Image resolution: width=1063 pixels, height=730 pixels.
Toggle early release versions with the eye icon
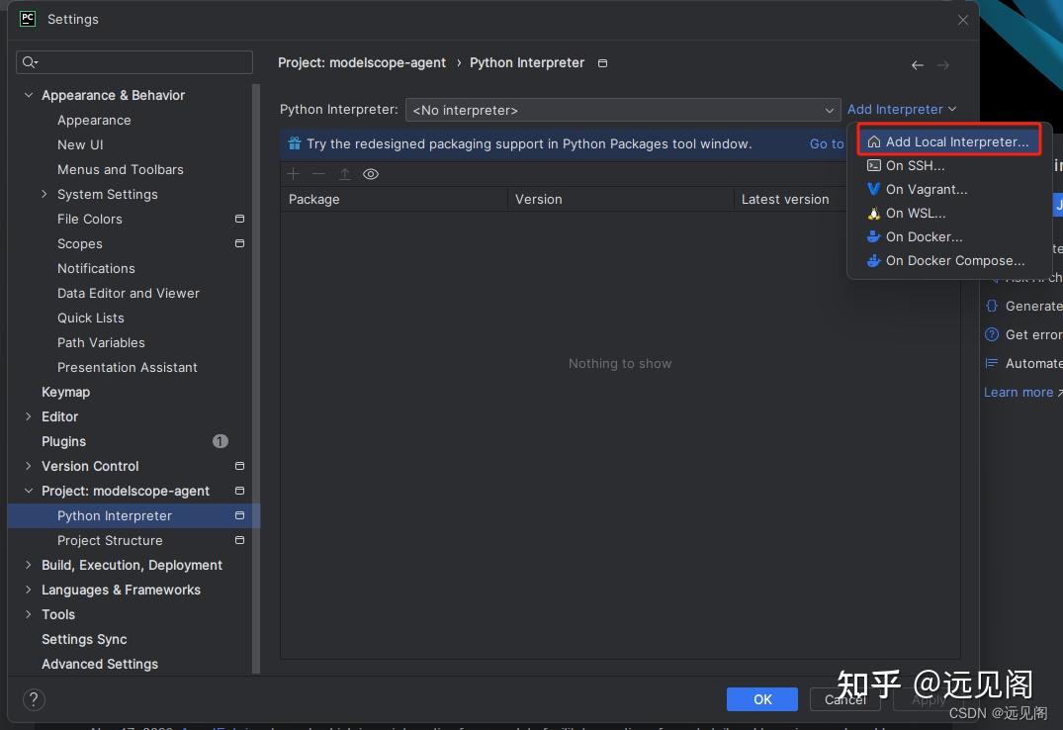click(x=371, y=174)
